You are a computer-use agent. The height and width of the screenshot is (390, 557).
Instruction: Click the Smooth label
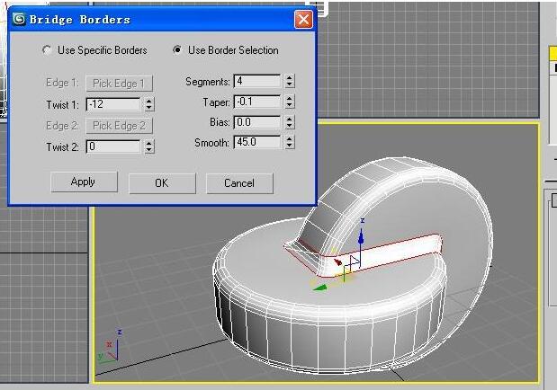pos(211,143)
